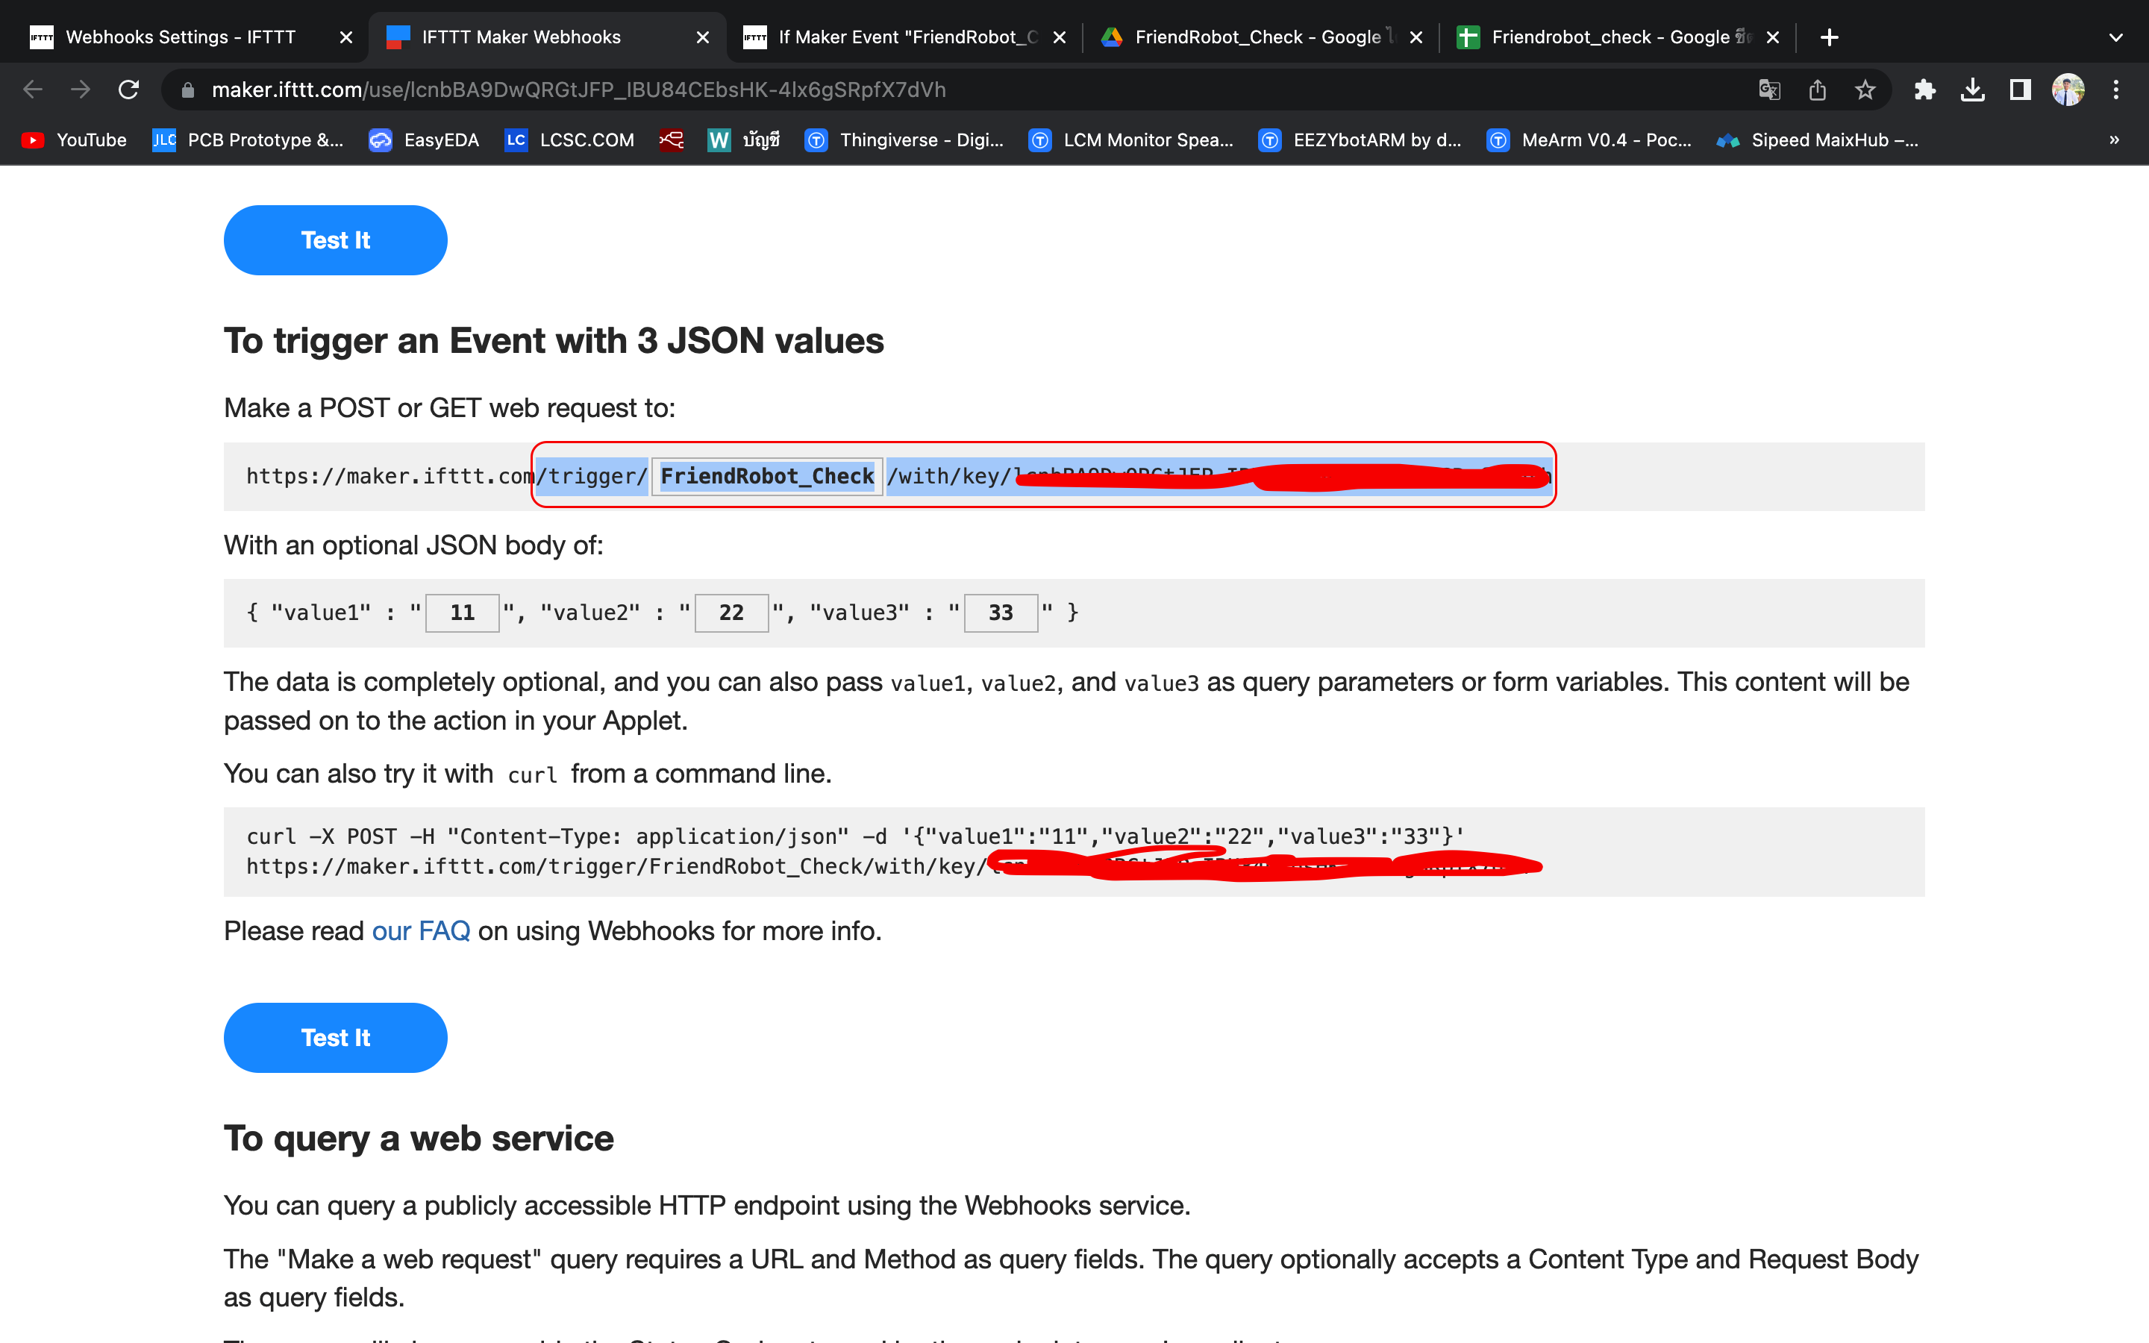Viewport: 2149px width, 1343px height.
Task: Open the PCB Prototype bookmark
Action: click(248, 140)
